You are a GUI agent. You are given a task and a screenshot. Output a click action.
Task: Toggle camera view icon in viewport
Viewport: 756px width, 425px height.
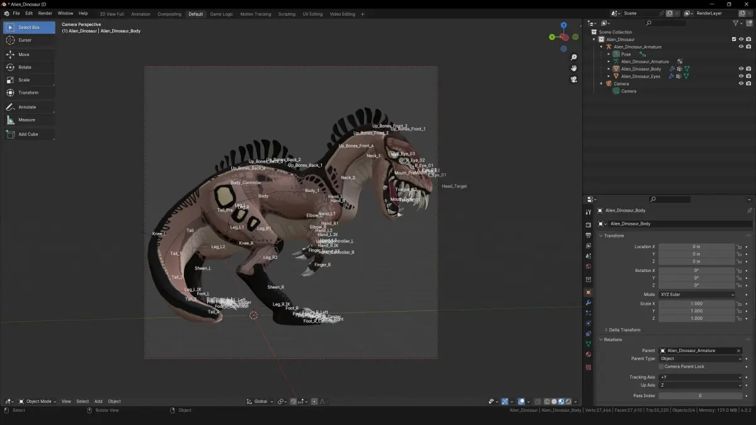coord(574,79)
